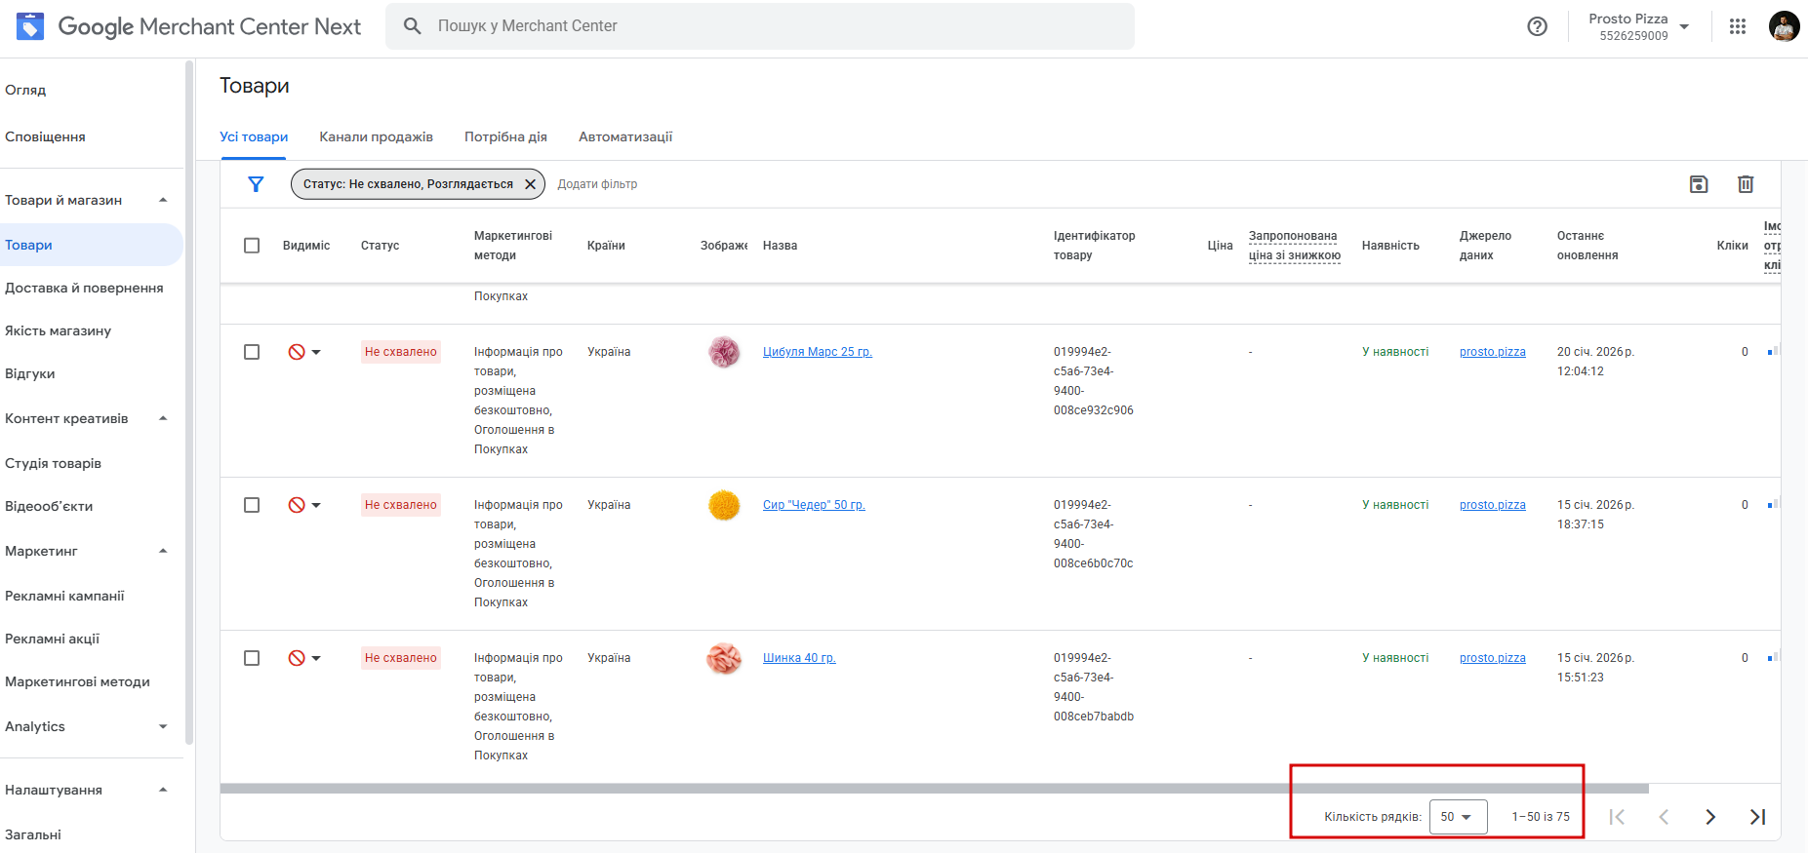Click the trash delete icon
This screenshot has width=1808, height=853.
[1746, 184]
